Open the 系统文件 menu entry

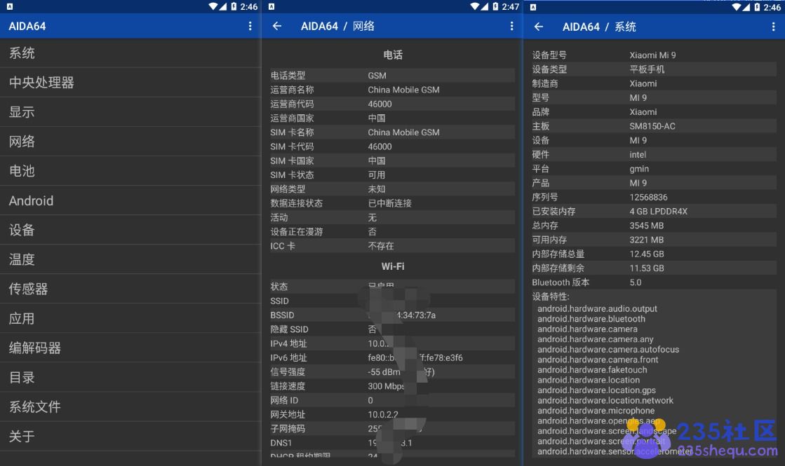pyautogui.click(x=130, y=407)
